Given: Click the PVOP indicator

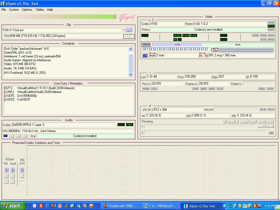Looking at the screenshot, I should [186, 35].
